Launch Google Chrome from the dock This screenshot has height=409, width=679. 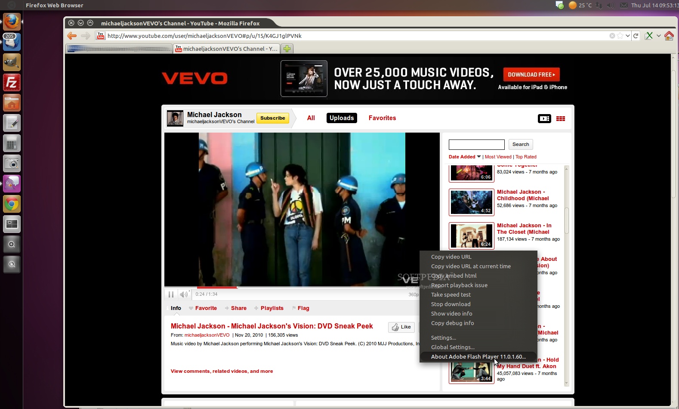[x=12, y=204]
